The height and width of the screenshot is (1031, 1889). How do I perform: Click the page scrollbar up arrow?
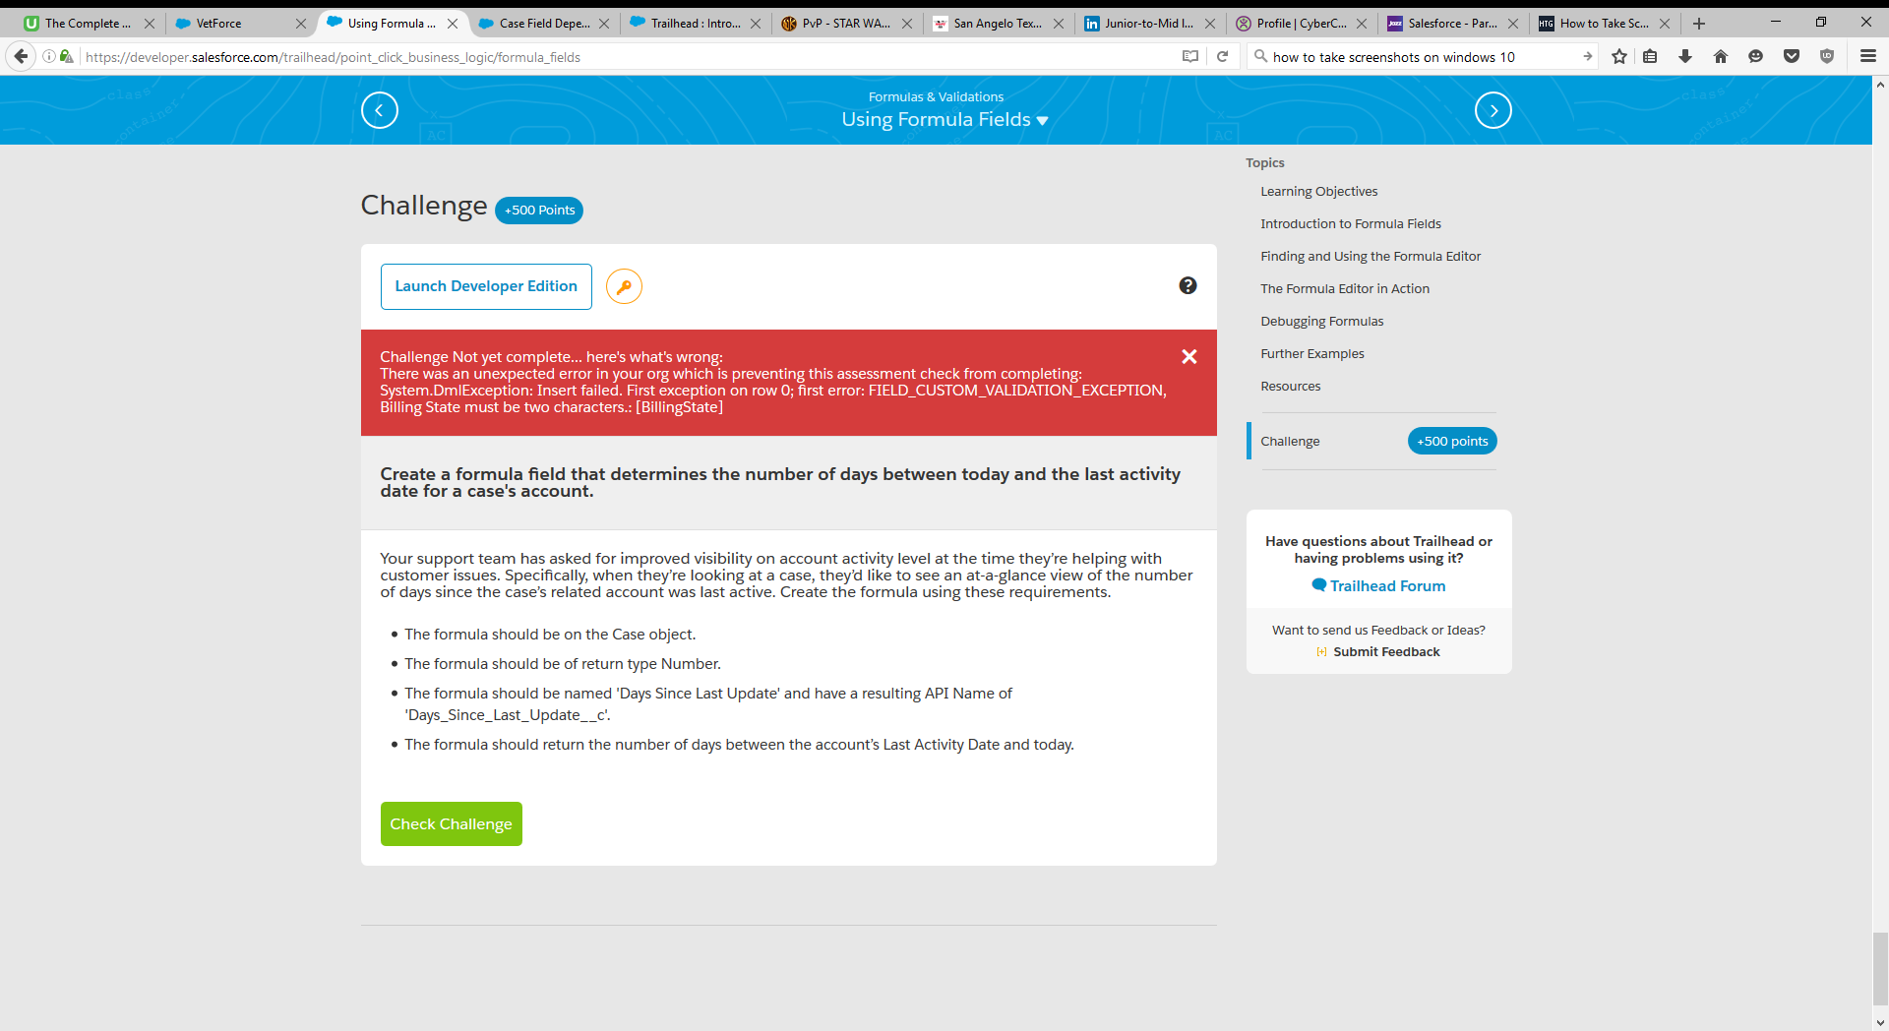coord(1880,85)
